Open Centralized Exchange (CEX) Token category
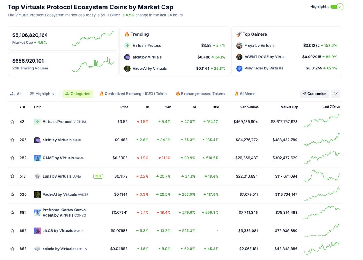 (133, 94)
